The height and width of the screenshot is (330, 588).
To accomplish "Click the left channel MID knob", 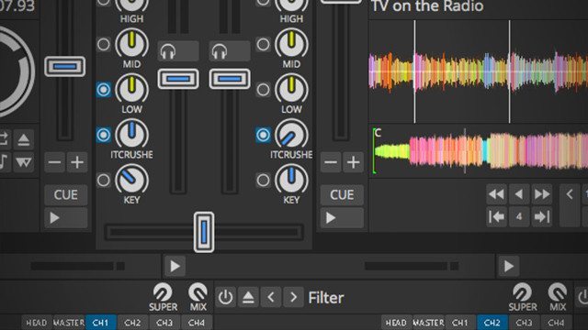I will 131,44.
